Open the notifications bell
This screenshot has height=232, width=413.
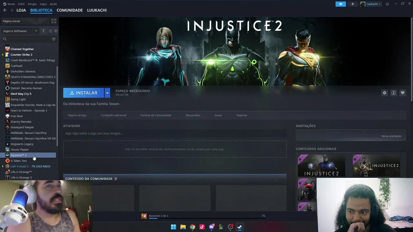pyautogui.click(x=353, y=4)
